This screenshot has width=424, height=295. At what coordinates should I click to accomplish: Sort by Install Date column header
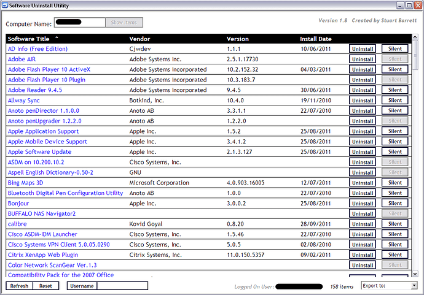(x=316, y=39)
